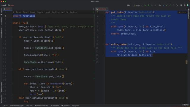The width and height of the screenshot is (190, 107).
Task: Open the Commit tool window
Action: [1, 21]
